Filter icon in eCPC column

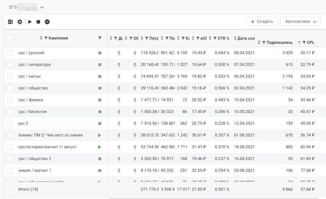click(x=198, y=38)
